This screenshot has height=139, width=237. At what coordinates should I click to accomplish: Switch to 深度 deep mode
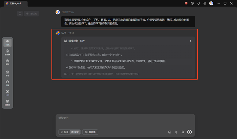tap(75, 132)
